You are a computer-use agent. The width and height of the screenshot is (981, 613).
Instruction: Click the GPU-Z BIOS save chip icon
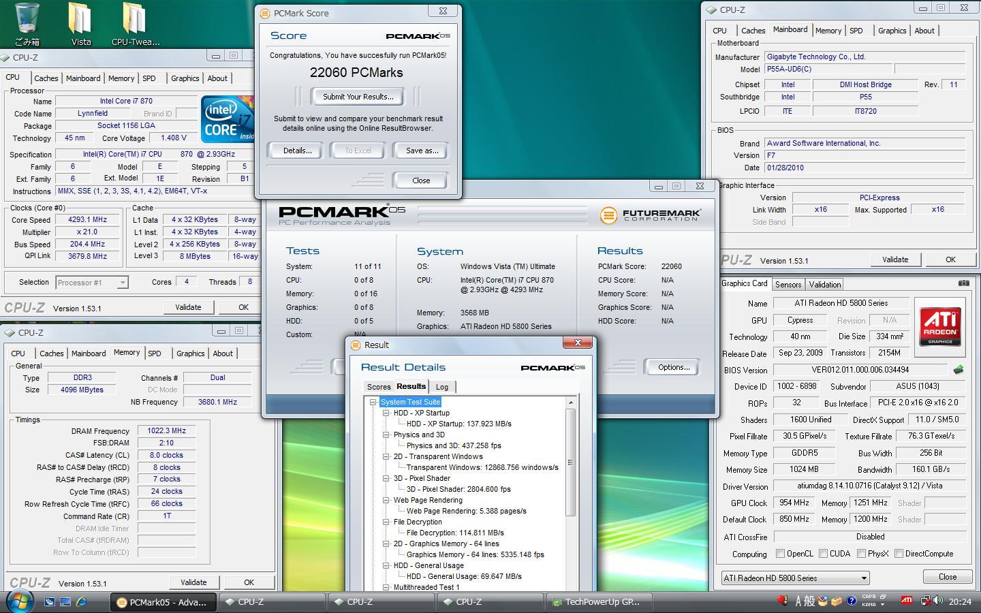click(x=958, y=370)
